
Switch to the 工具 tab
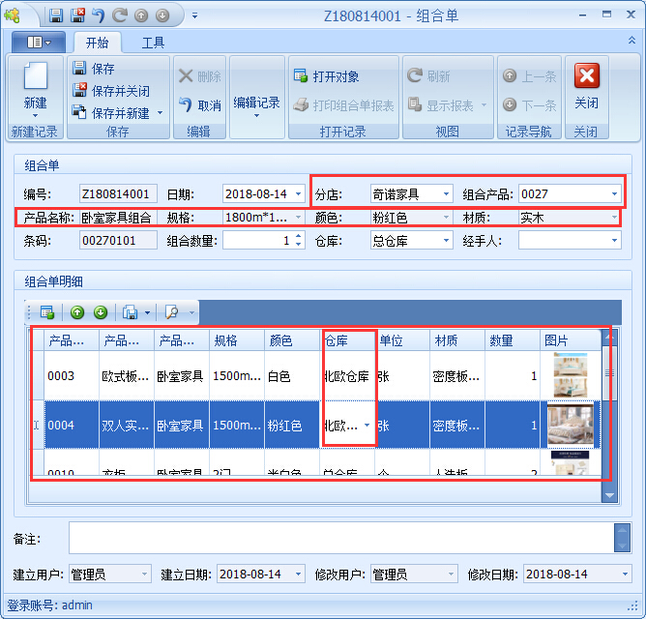point(153,43)
